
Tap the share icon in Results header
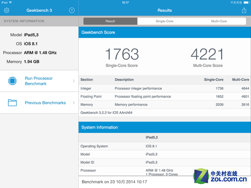244,11
